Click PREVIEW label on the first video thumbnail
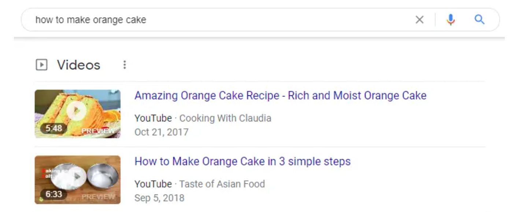518x212 pixels. [x=98, y=131]
